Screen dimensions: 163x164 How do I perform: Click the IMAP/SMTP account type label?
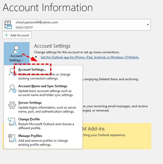(24, 27)
